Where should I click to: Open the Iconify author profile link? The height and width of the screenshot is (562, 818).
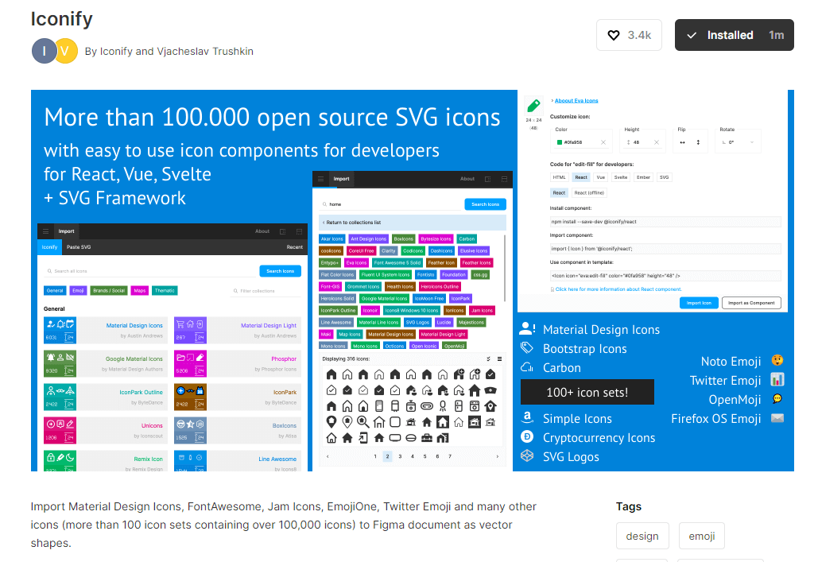tap(116, 51)
